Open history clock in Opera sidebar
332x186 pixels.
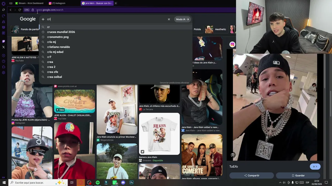(3, 61)
